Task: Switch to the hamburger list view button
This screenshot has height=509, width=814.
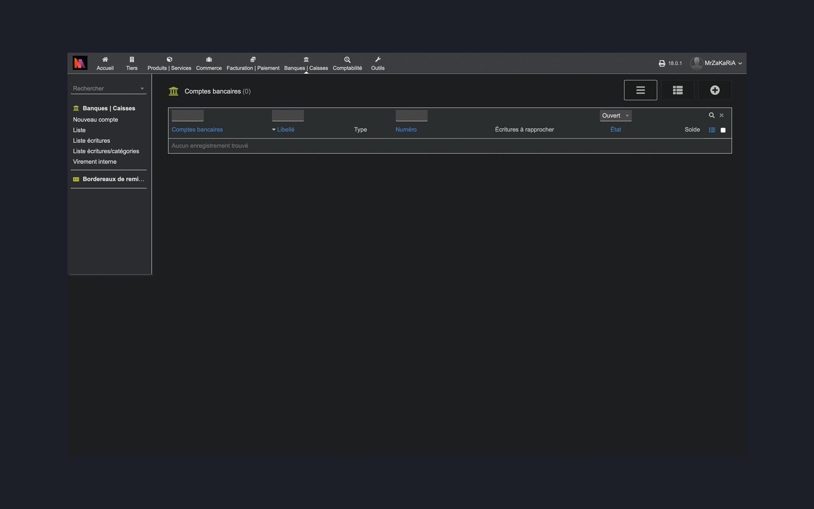Action: 640,90
